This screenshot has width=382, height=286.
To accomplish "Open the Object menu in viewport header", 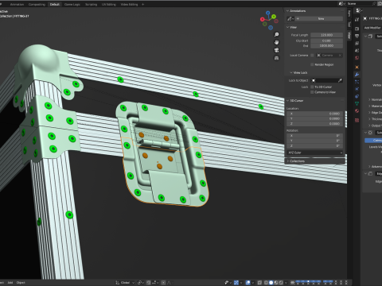I will [x=21, y=283].
